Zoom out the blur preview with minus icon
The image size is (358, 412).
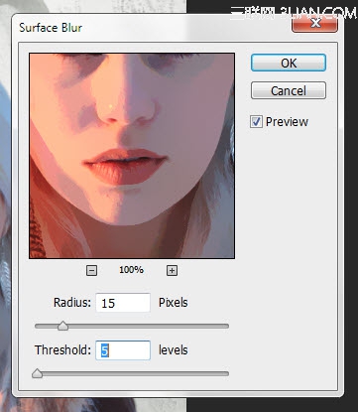91,270
